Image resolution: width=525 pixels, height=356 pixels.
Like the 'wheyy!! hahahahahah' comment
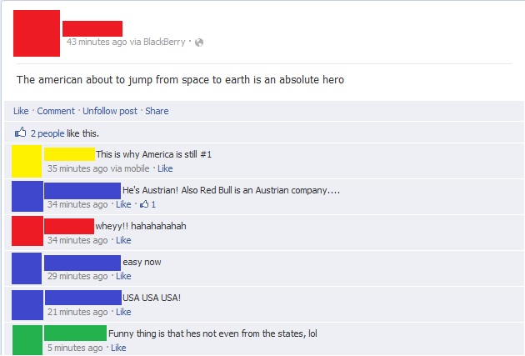[123, 240]
